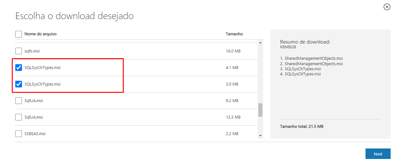The height and width of the screenshot is (165, 397).
Task: Click the 16.0 MB size of sqlls.msi
Action: point(233,51)
